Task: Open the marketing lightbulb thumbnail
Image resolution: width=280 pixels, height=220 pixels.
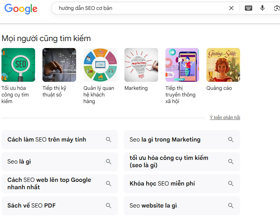Action: [x=141, y=65]
